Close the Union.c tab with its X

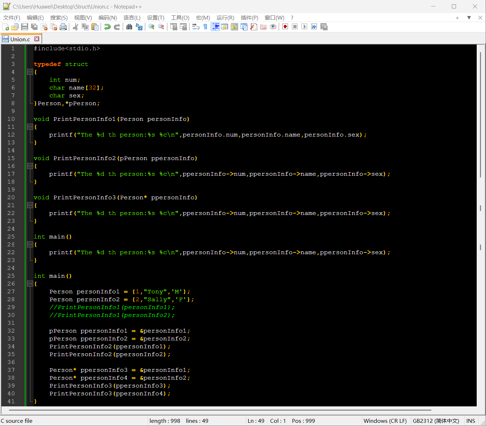(37, 39)
